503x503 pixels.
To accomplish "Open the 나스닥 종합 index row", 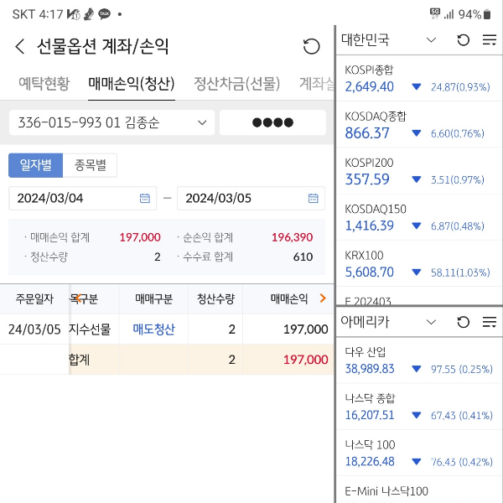I will pyautogui.click(x=417, y=407).
